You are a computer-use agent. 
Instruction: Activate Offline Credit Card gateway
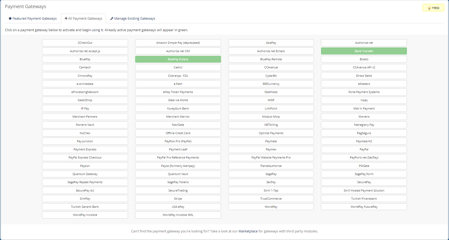coord(178,133)
